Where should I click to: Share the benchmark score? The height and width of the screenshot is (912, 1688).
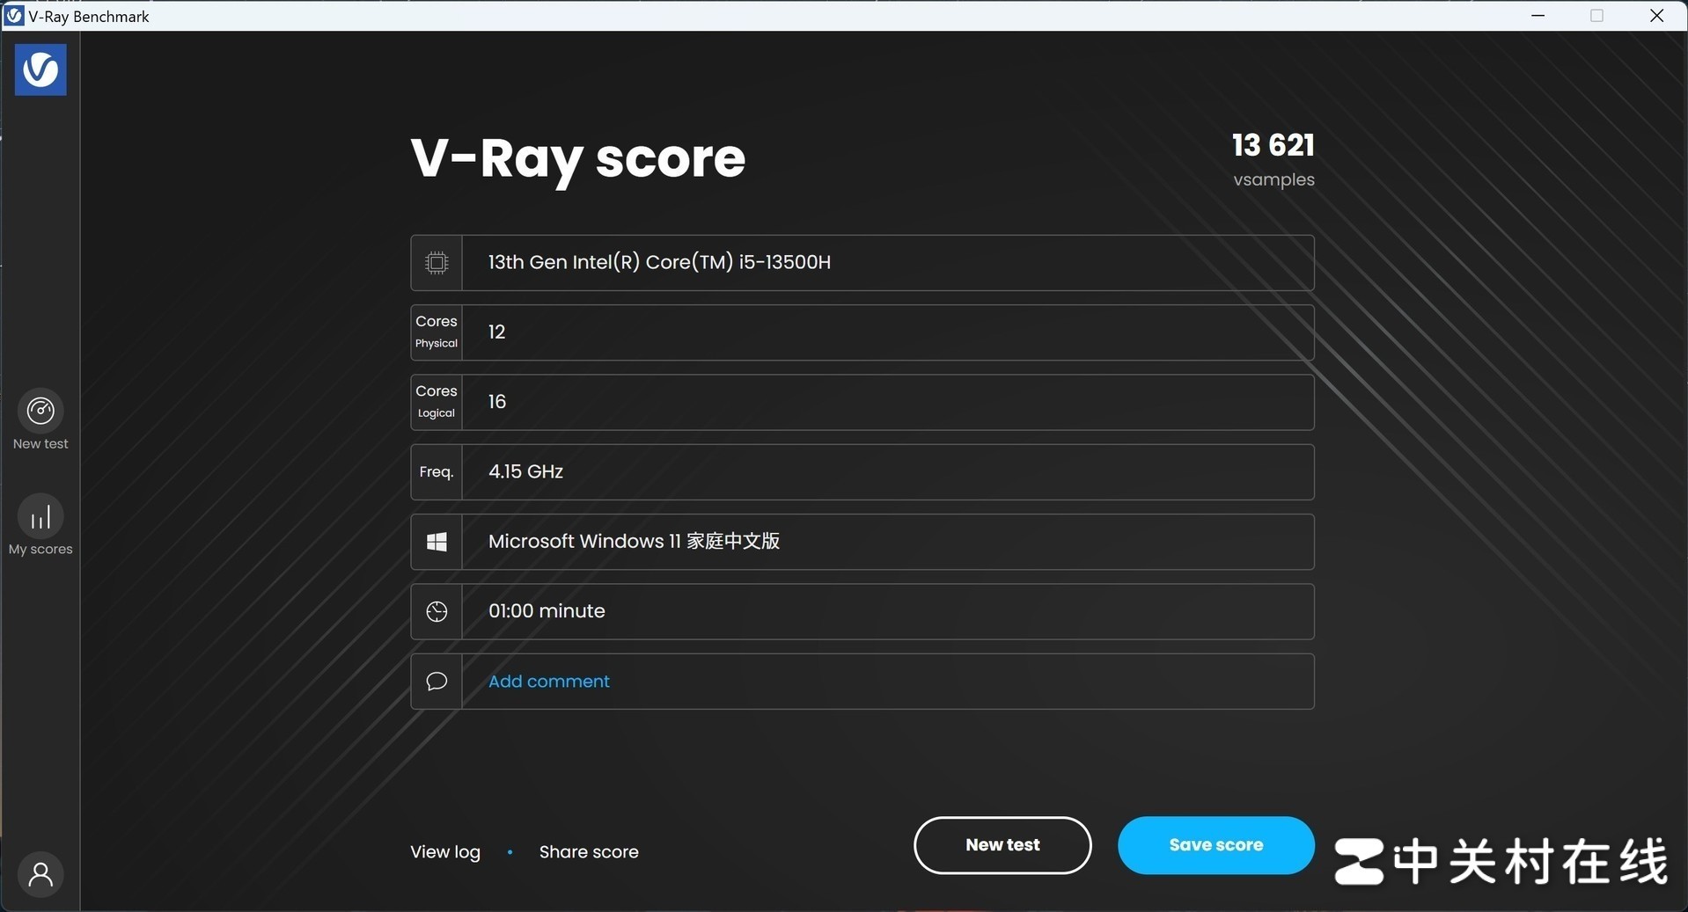coord(589,850)
